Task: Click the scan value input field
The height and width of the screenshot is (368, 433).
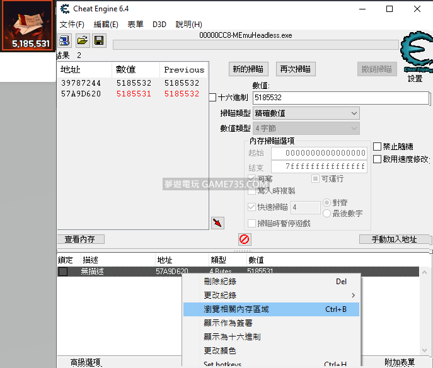Action: click(340, 98)
